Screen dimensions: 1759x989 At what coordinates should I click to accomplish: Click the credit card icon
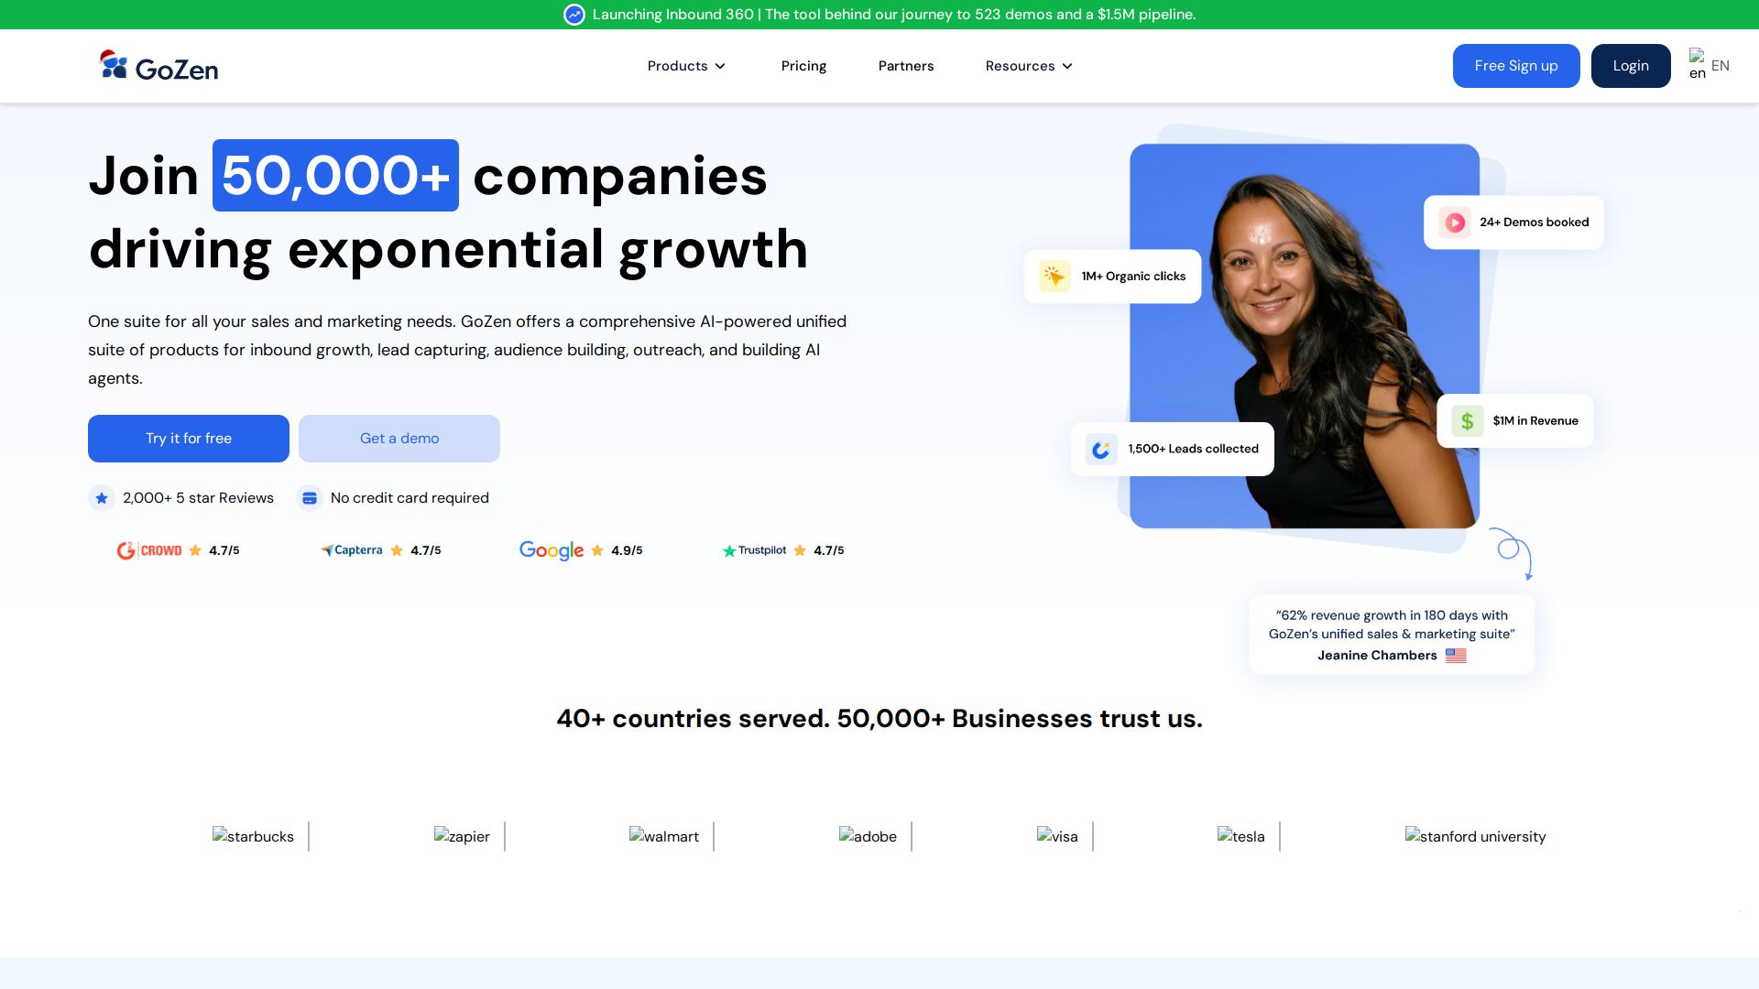click(x=310, y=498)
